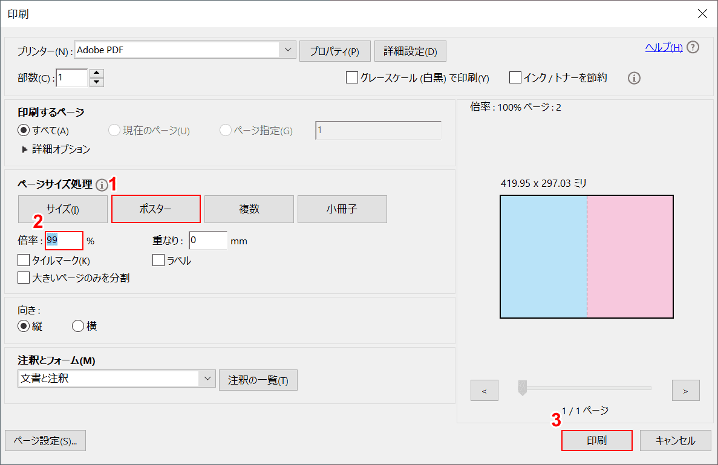Click the キャンセル button

click(x=676, y=440)
